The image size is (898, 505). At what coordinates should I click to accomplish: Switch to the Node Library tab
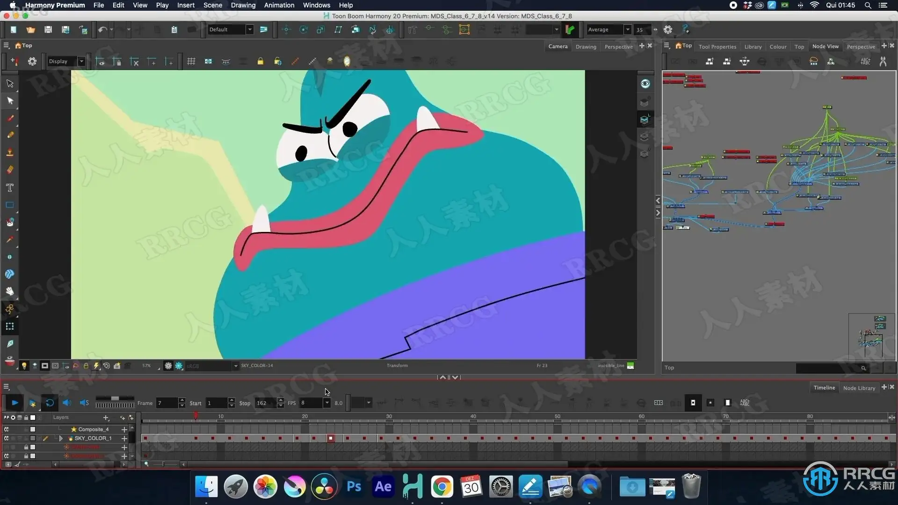point(859,388)
